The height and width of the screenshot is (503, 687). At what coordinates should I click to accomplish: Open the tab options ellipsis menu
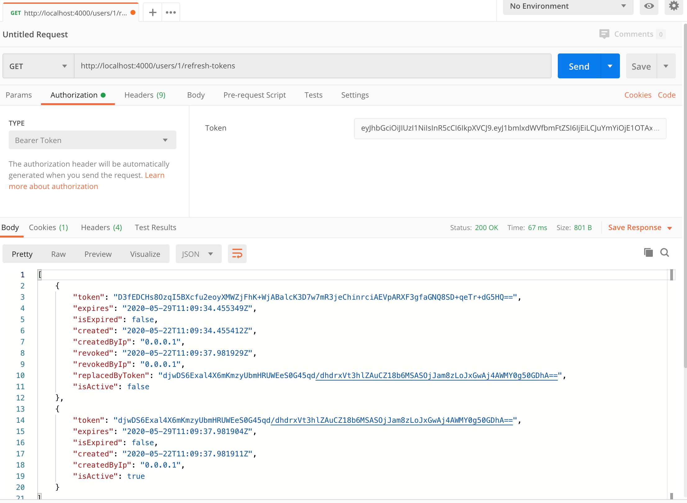tap(171, 12)
